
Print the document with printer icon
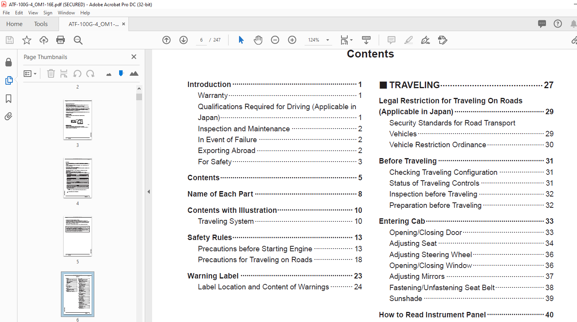pyautogui.click(x=61, y=40)
